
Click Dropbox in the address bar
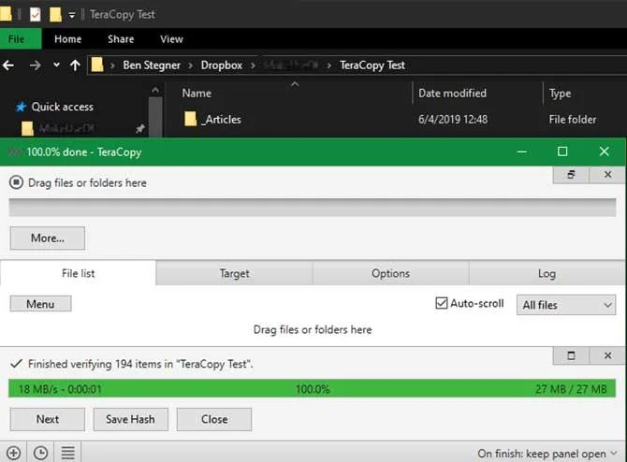[222, 65]
